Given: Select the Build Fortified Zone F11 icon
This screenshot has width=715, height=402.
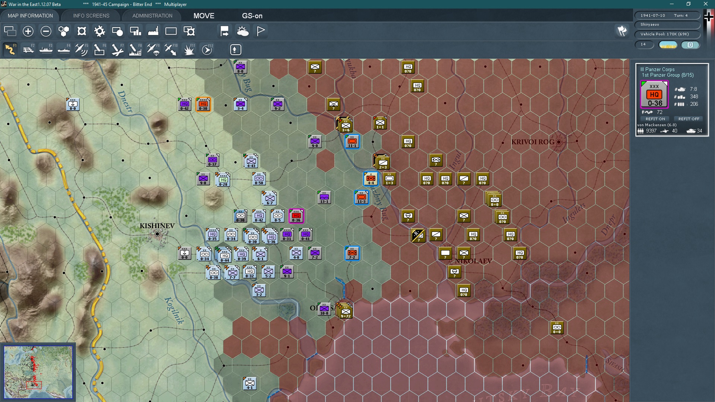Looking at the screenshot, I should (x=189, y=50).
